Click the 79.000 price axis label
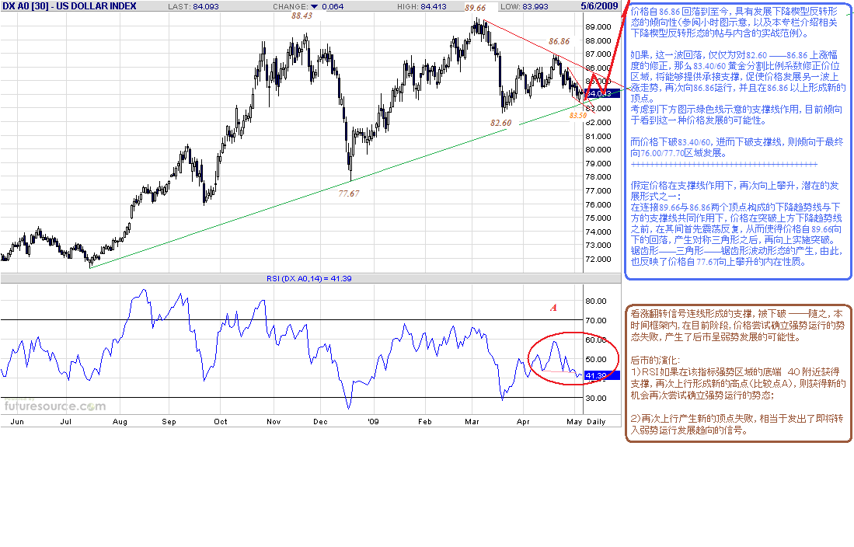Screen dimensions: 854x547 (598, 163)
